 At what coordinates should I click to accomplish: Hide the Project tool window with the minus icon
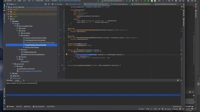(56, 4)
